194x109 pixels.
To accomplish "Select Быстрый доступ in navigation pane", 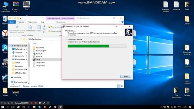I will tap(19, 46).
